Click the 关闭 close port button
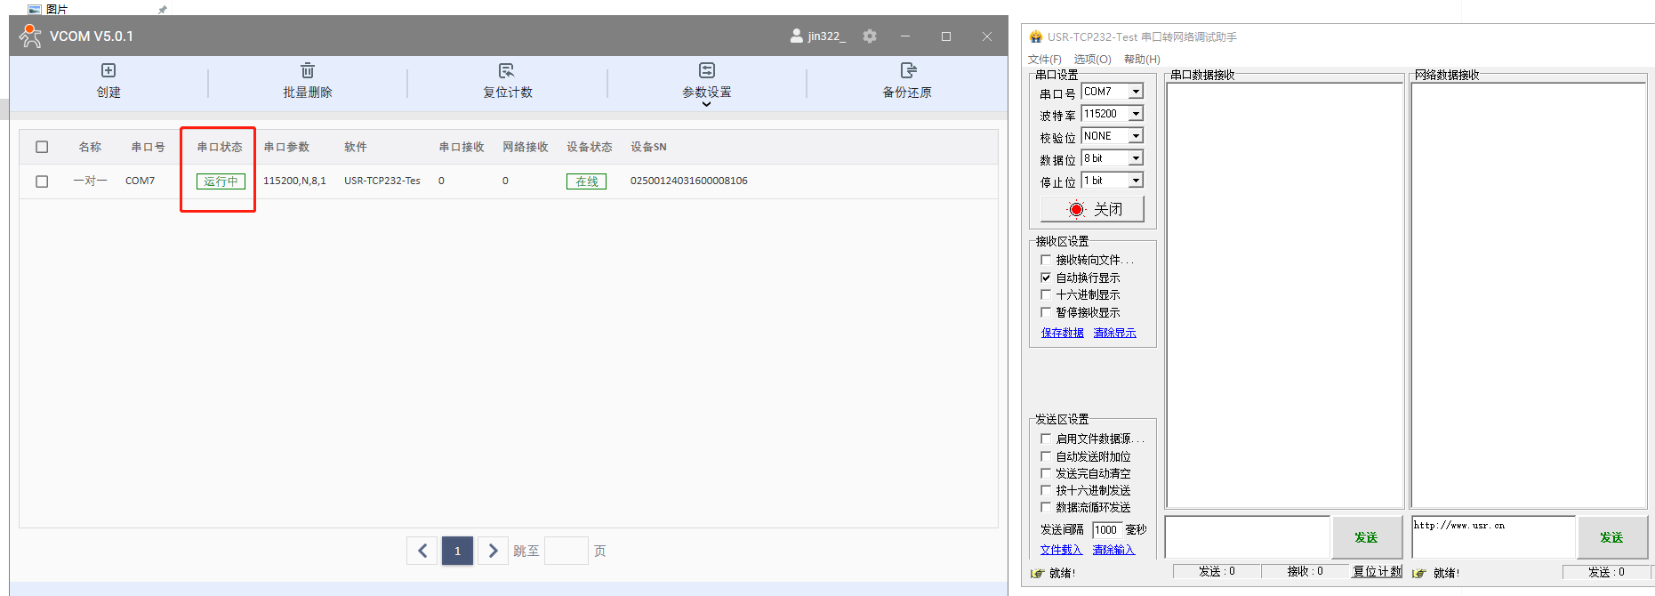This screenshot has height=596, width=1655. point(1092,209)
